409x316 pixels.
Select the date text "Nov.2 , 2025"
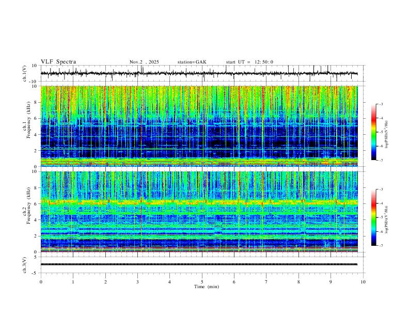(x=144, y=62)
